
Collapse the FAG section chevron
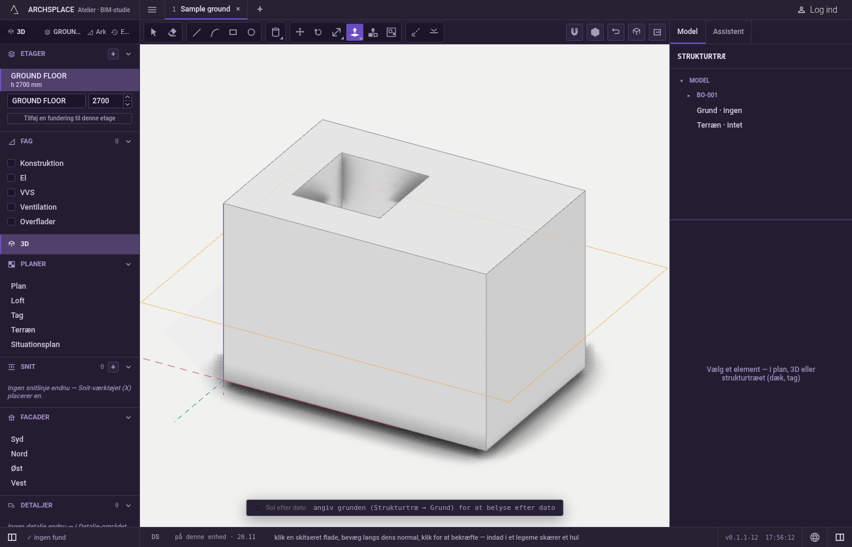coord(128,142)
